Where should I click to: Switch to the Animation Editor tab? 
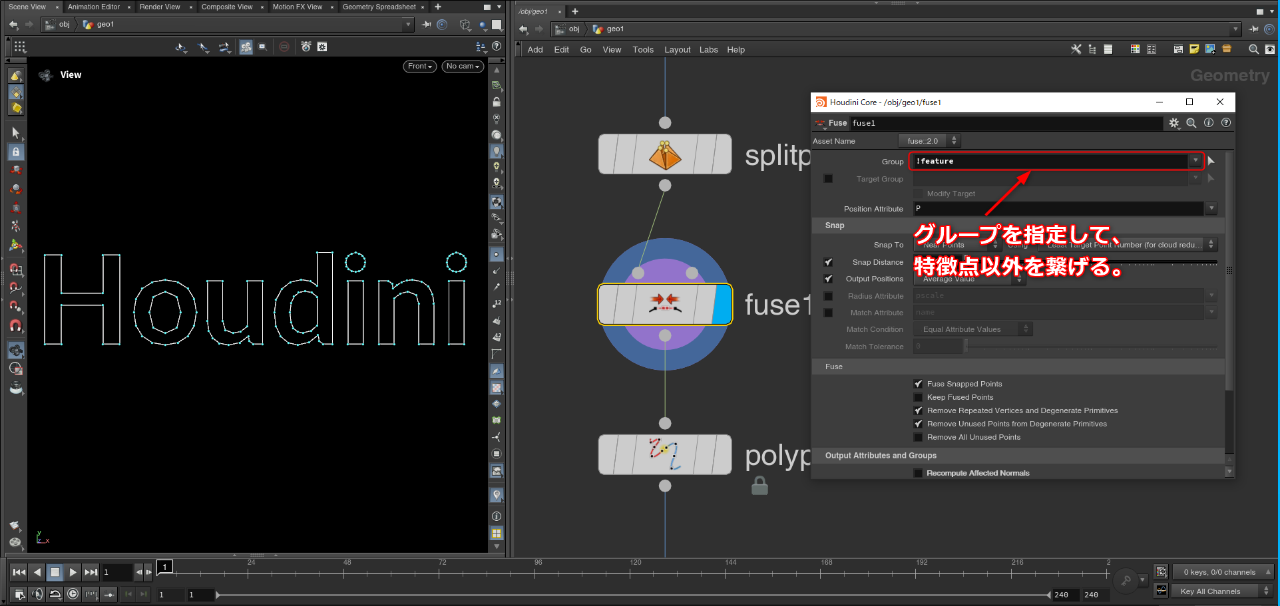point(94,7)
